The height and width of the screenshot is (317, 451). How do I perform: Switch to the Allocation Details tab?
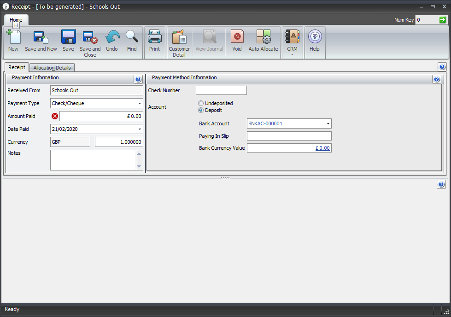(x=52, y=68)
